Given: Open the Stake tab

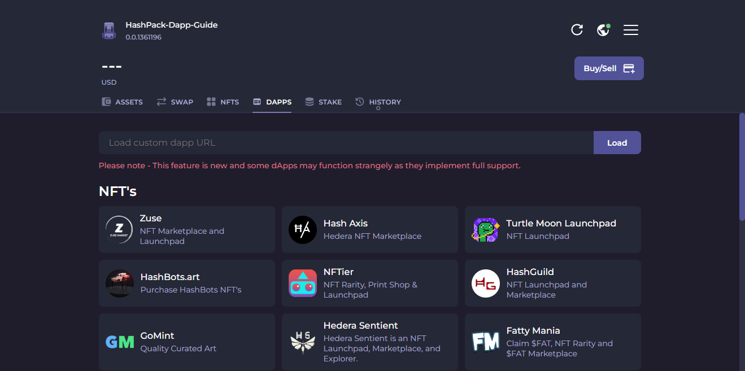Looking at the screenshot, I should click(324, 102).
